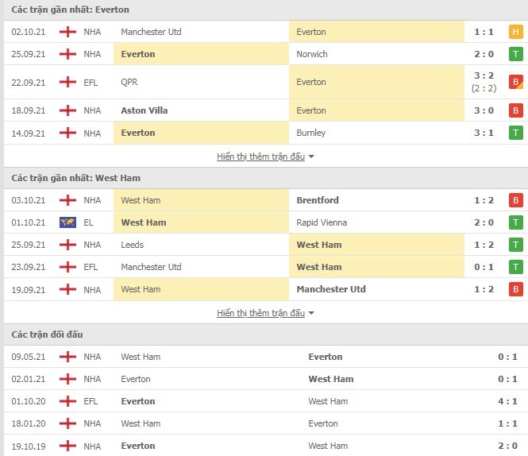This screenshot has width=528, height=456.
Task: Click the 2:0 score for Everton–West Ham 19.10.19
Action: tap(507, 446)
